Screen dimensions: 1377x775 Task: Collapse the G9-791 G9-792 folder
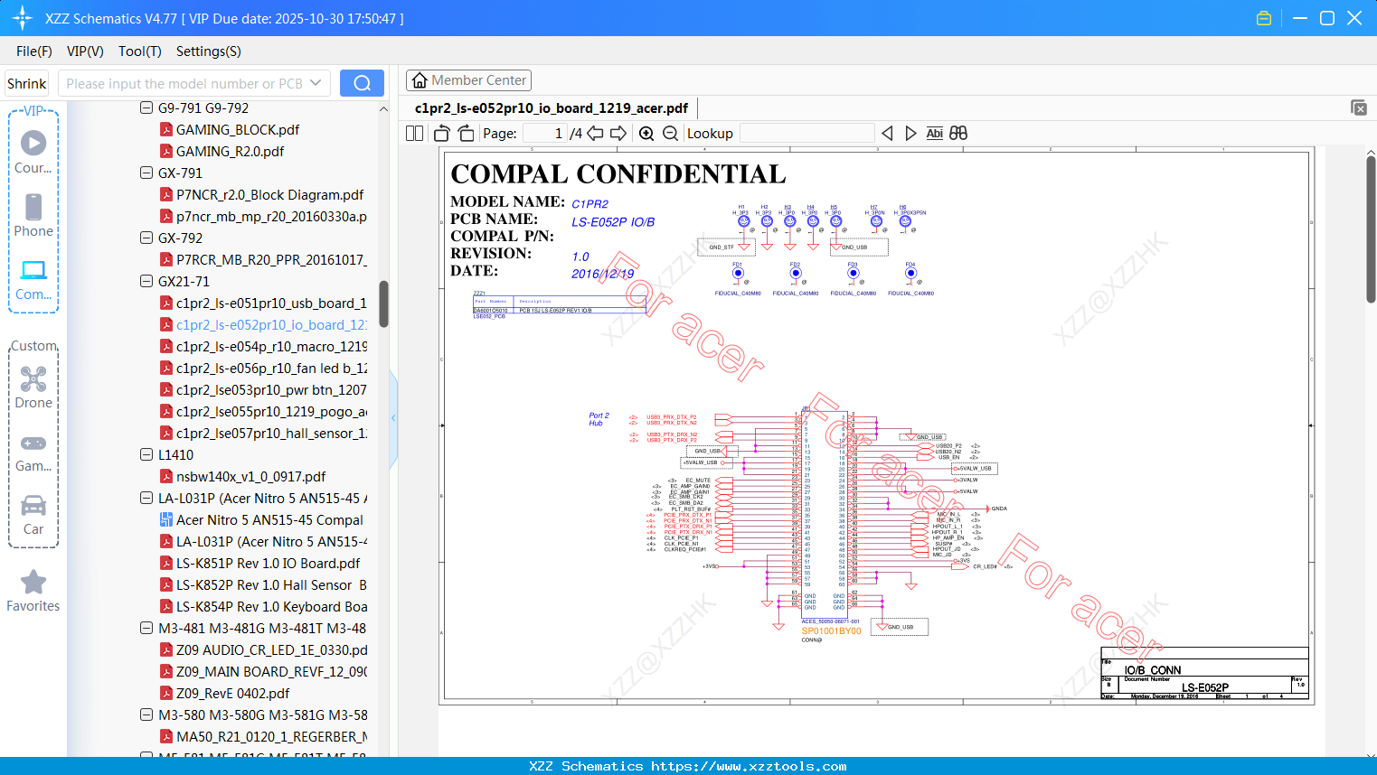click(x=146, y=107)
